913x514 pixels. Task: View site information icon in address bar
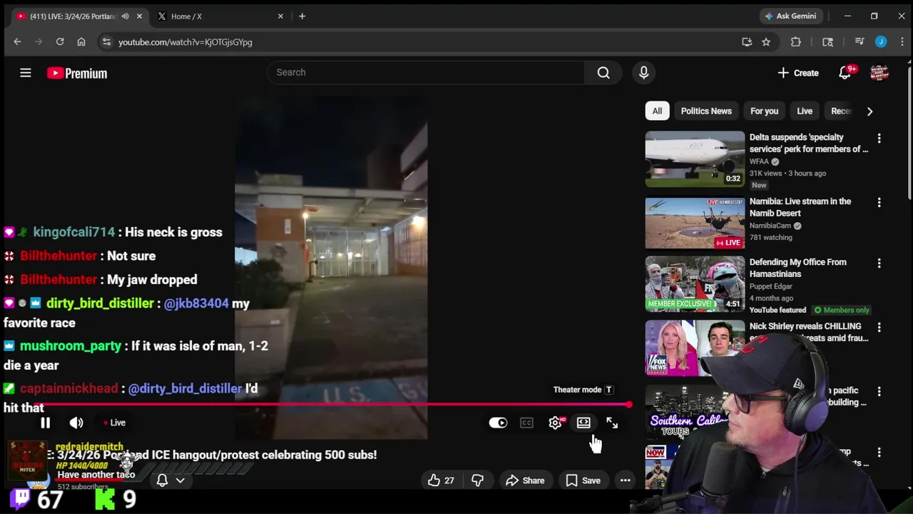(x=106, y=42)
